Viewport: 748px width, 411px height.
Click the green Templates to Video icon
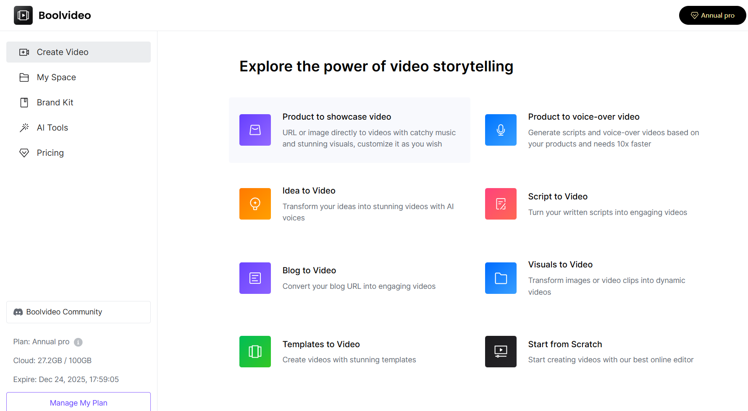pyautogui.click(x=255, y=352)
